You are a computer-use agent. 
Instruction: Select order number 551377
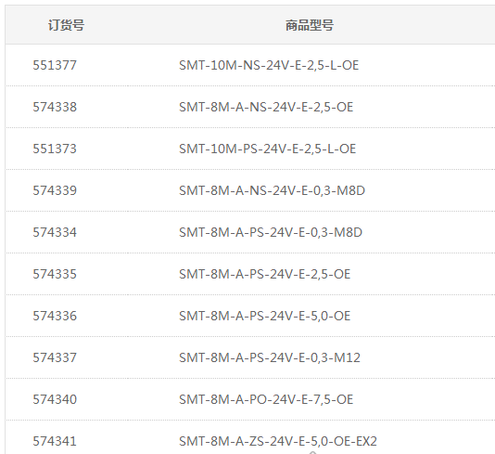(x=55, y=65)
